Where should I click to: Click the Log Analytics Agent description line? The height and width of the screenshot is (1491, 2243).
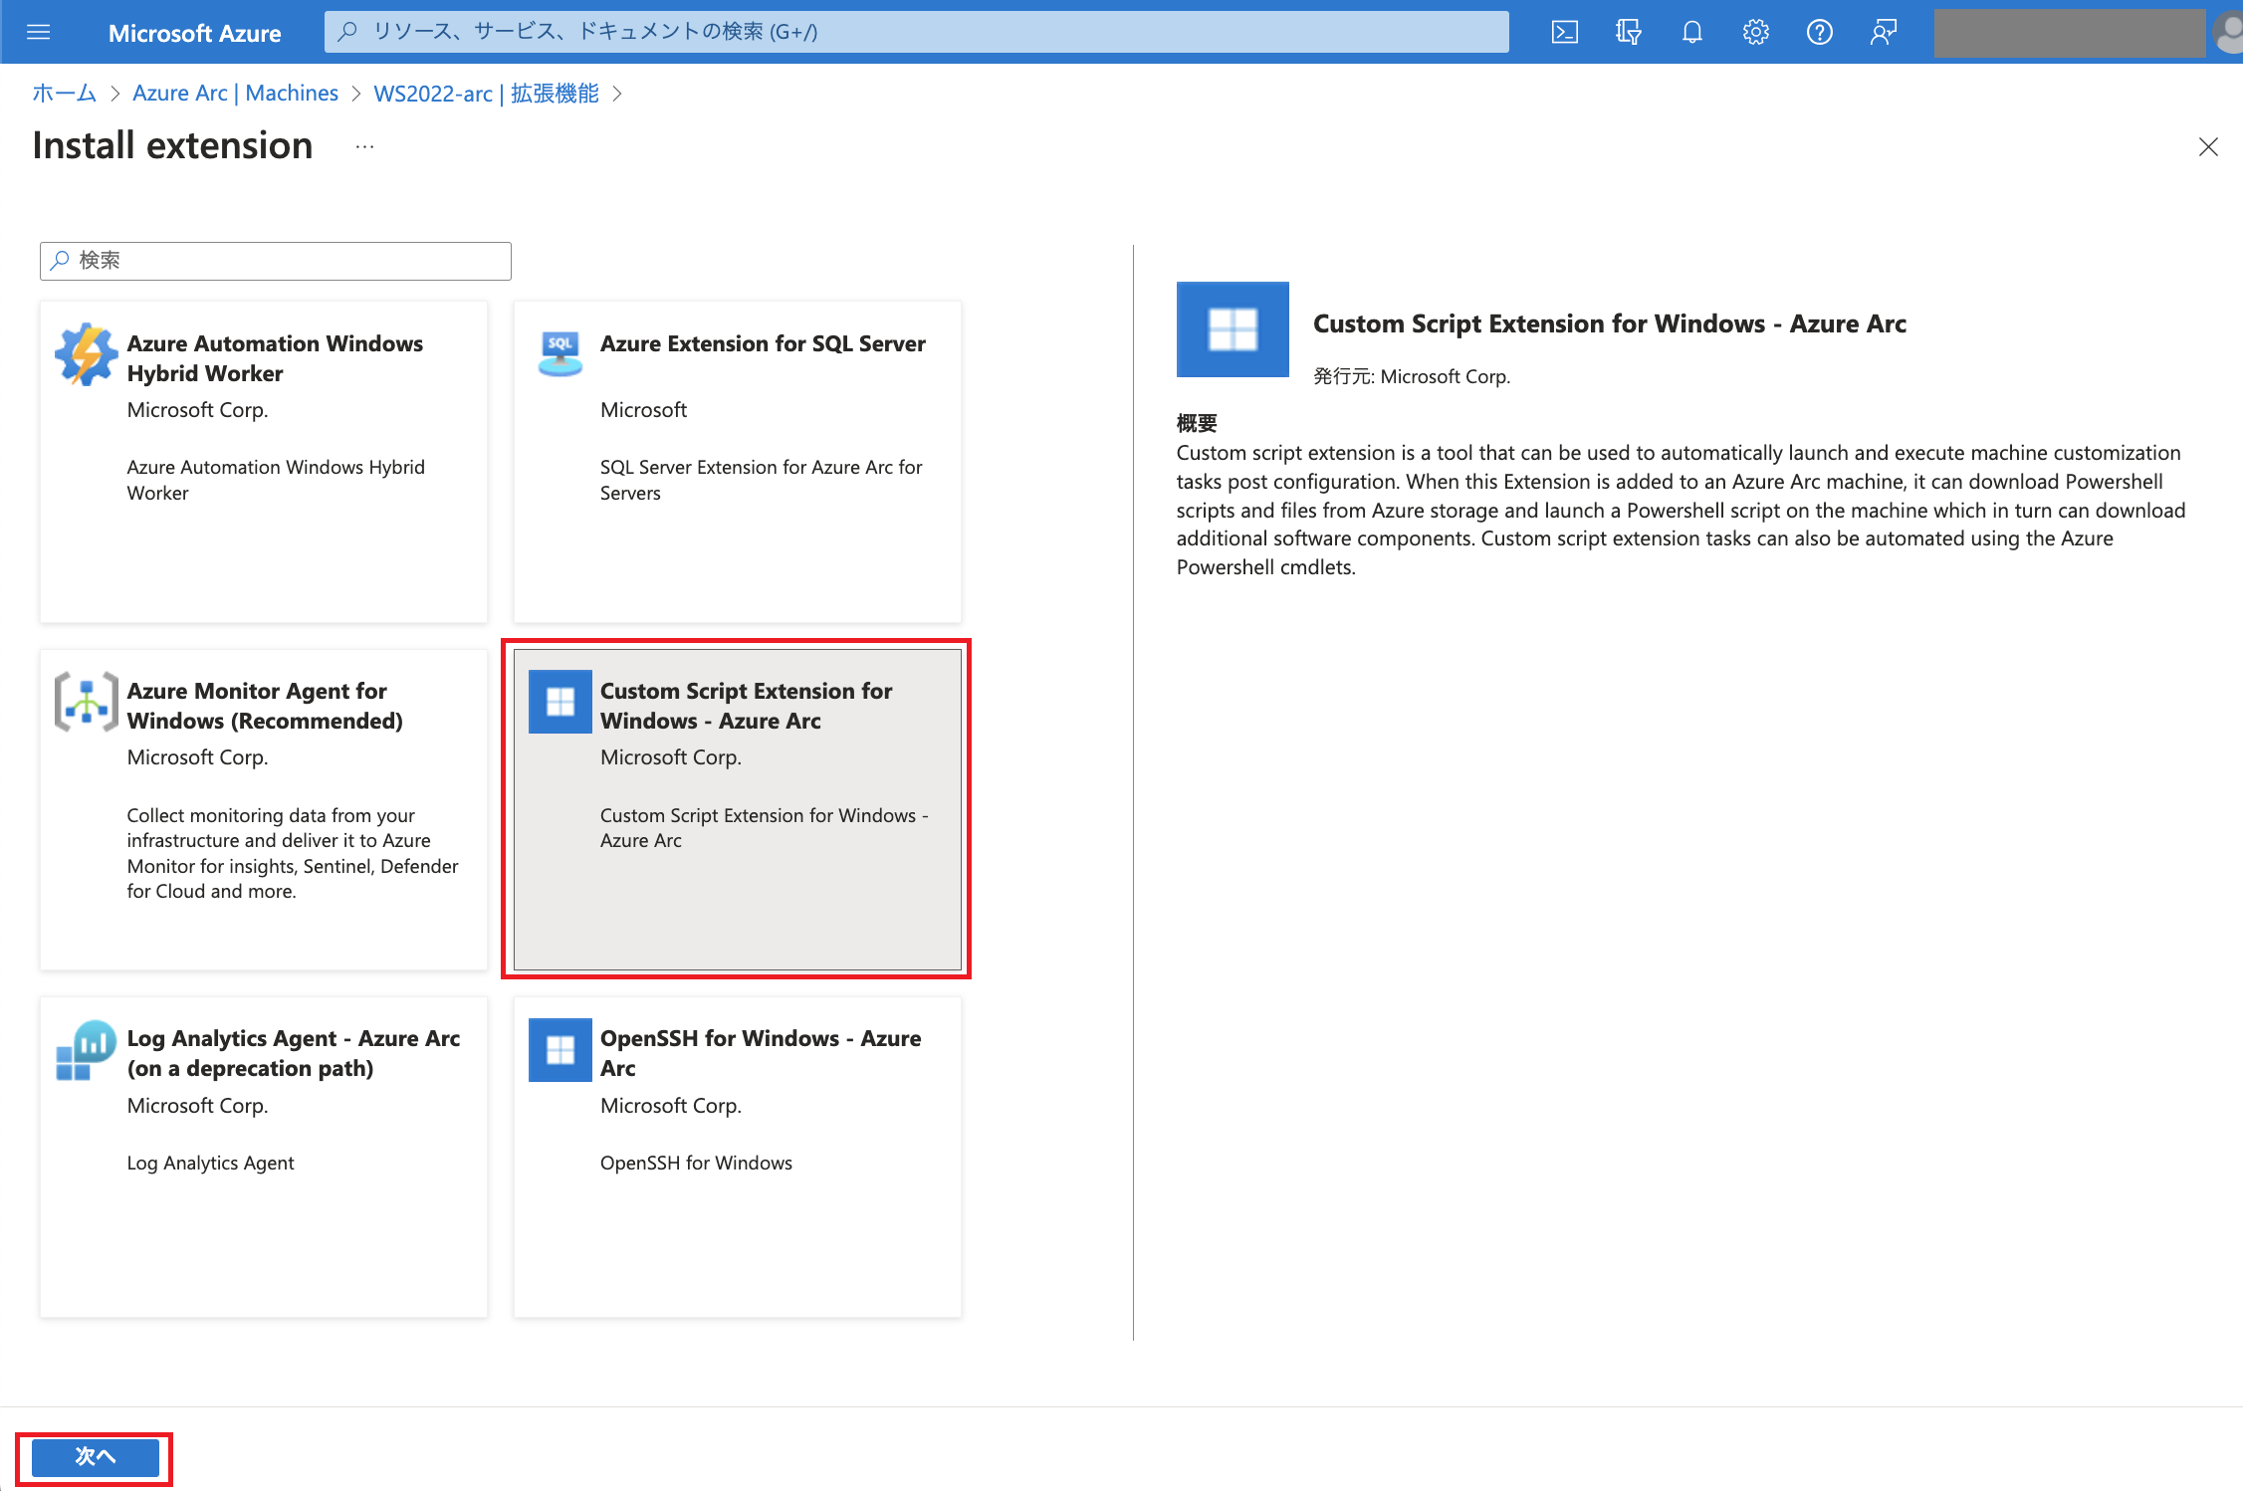coord(210,1163)
